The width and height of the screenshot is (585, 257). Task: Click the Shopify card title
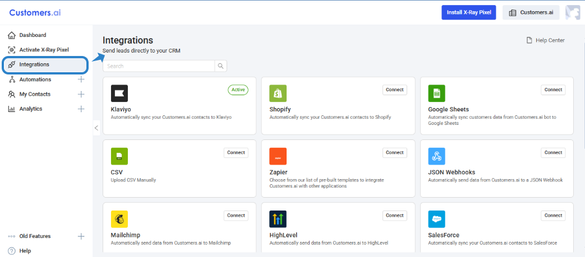(x=280, y=110)
